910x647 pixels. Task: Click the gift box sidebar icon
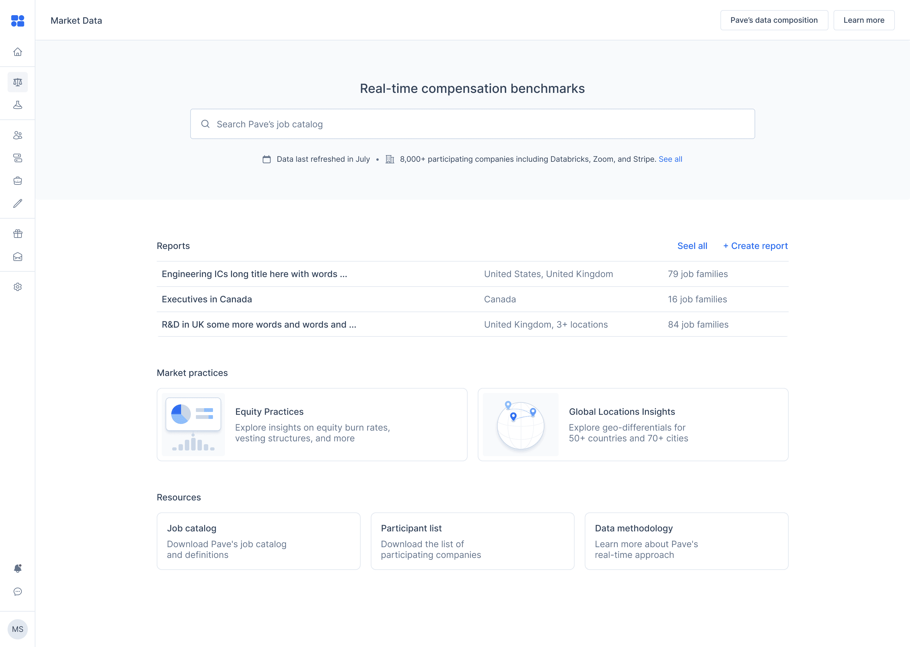(x=17, y=234)
